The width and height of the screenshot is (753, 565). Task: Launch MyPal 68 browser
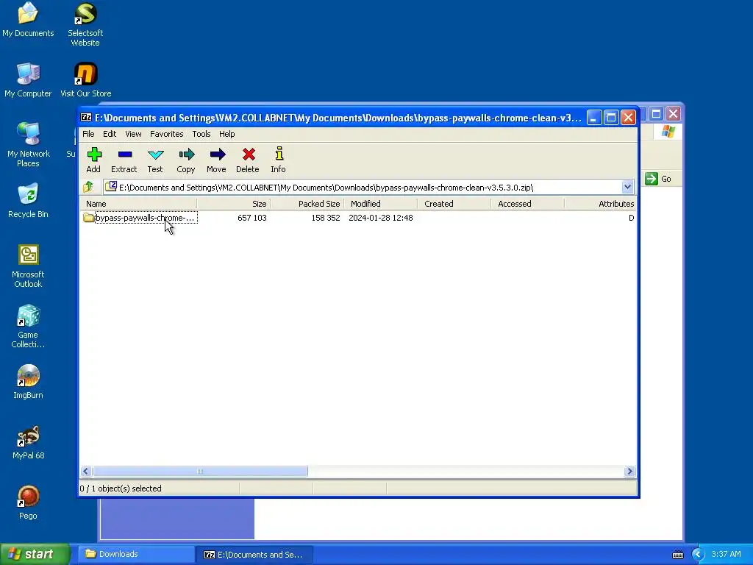point(29,442)
